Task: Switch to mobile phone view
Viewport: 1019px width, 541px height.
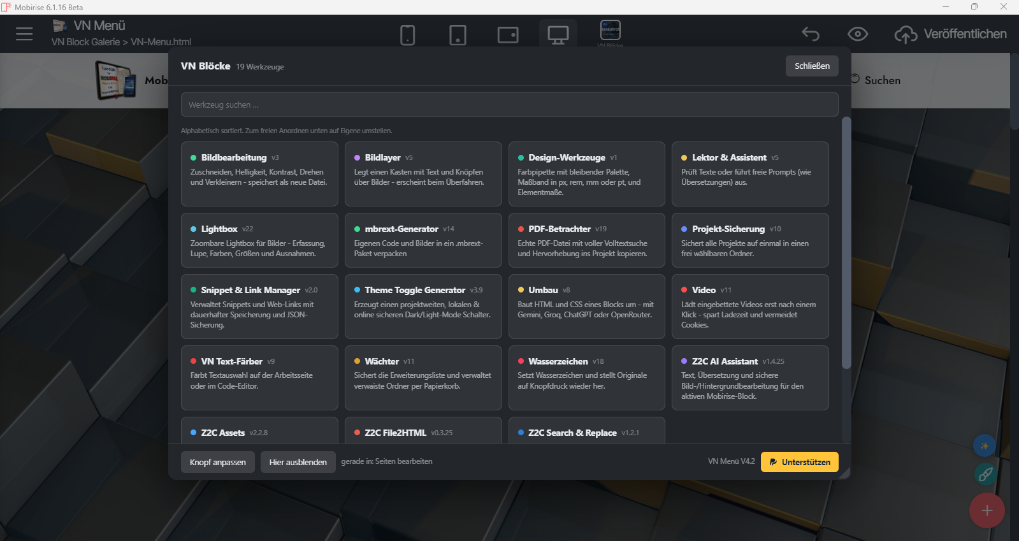Action: (408, 34)
